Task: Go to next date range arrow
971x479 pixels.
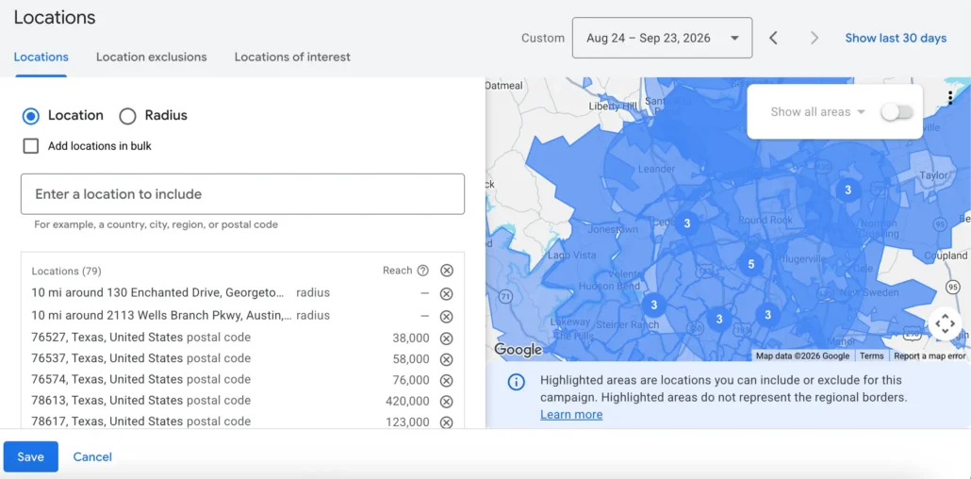Action: 815,38
